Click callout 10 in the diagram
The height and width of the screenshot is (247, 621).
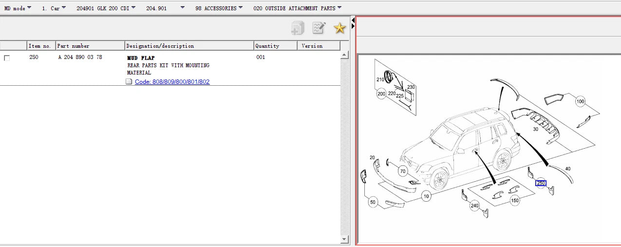tap(426, 197)
